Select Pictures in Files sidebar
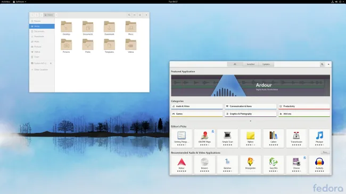This screenshot has width=346, height=194. [42, 47]
